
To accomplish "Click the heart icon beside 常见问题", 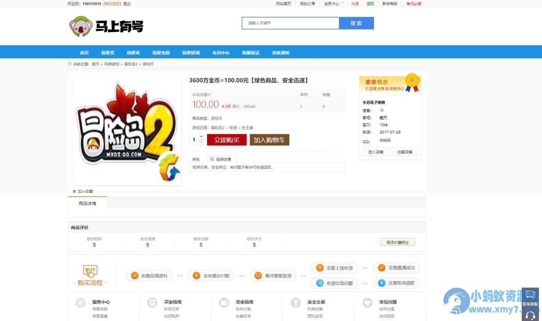I will tap(367, 303).
